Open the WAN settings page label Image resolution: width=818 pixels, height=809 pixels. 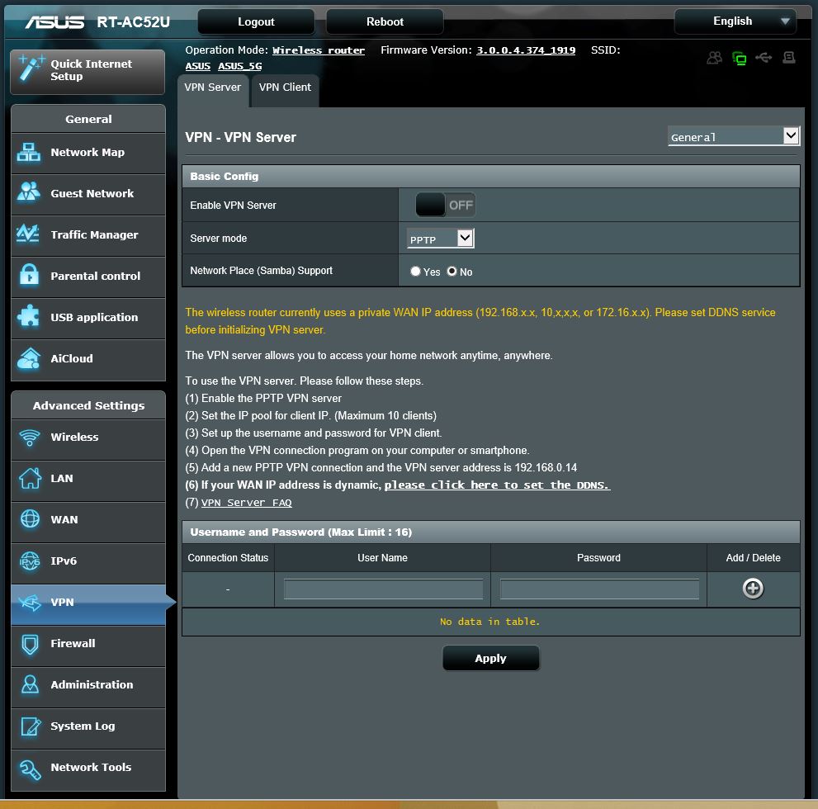click(x=64, y=519)
